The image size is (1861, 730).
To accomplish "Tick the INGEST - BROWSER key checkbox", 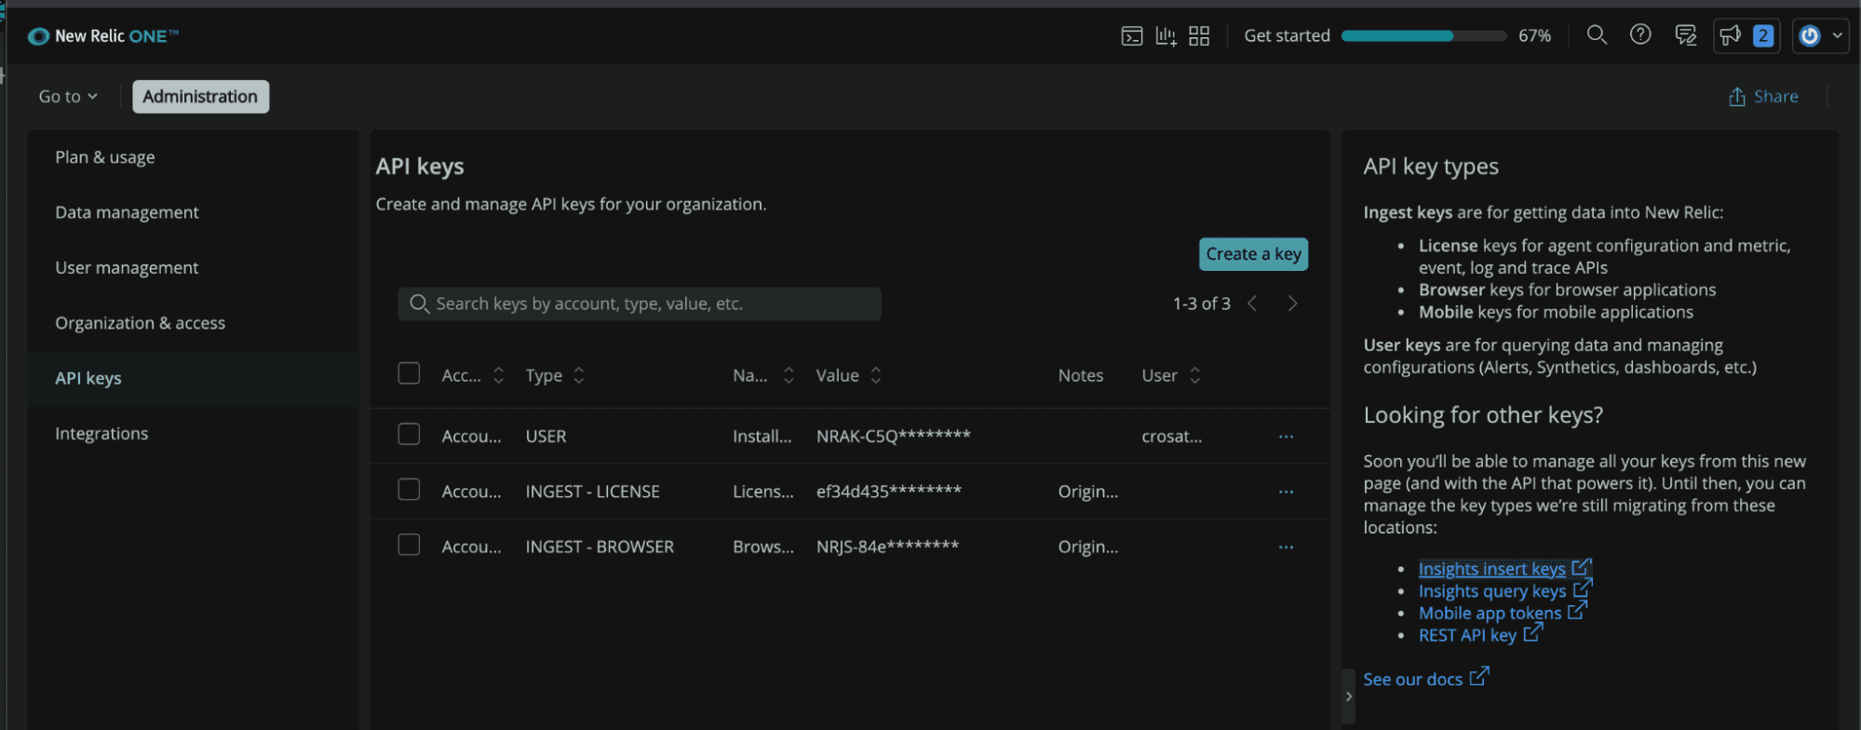I will 409,545.
